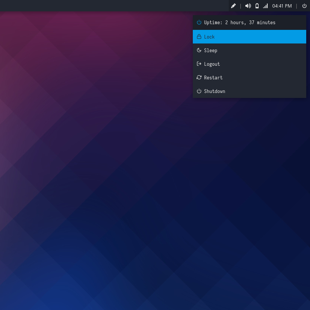Open the network signal strength icon

(265, 6)
